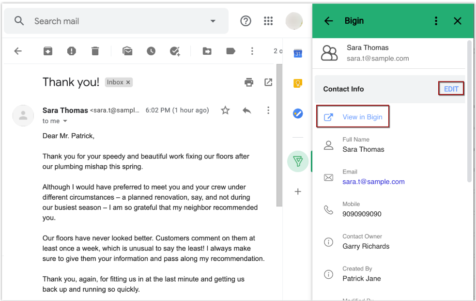
Task: Select created by Patrick Jane
Action: pyautogui.click(x=362, y=279)
